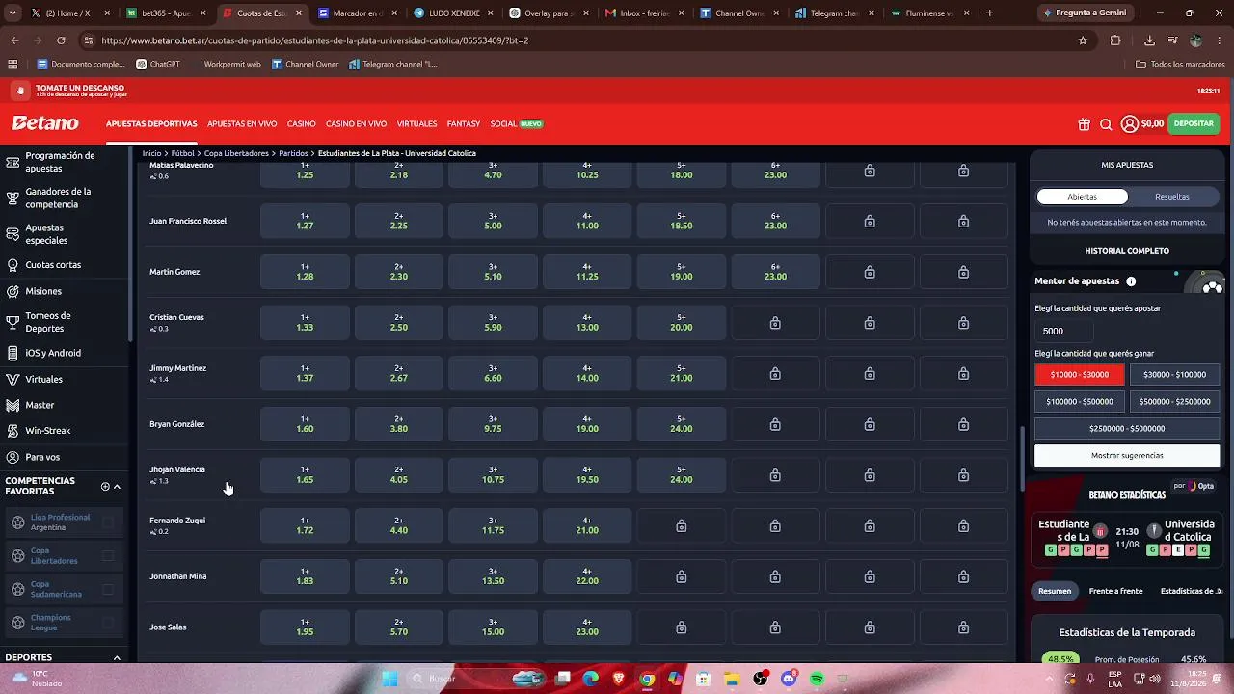
Task: Open Brave browser from the taskbar
Action: click(618, 679)
